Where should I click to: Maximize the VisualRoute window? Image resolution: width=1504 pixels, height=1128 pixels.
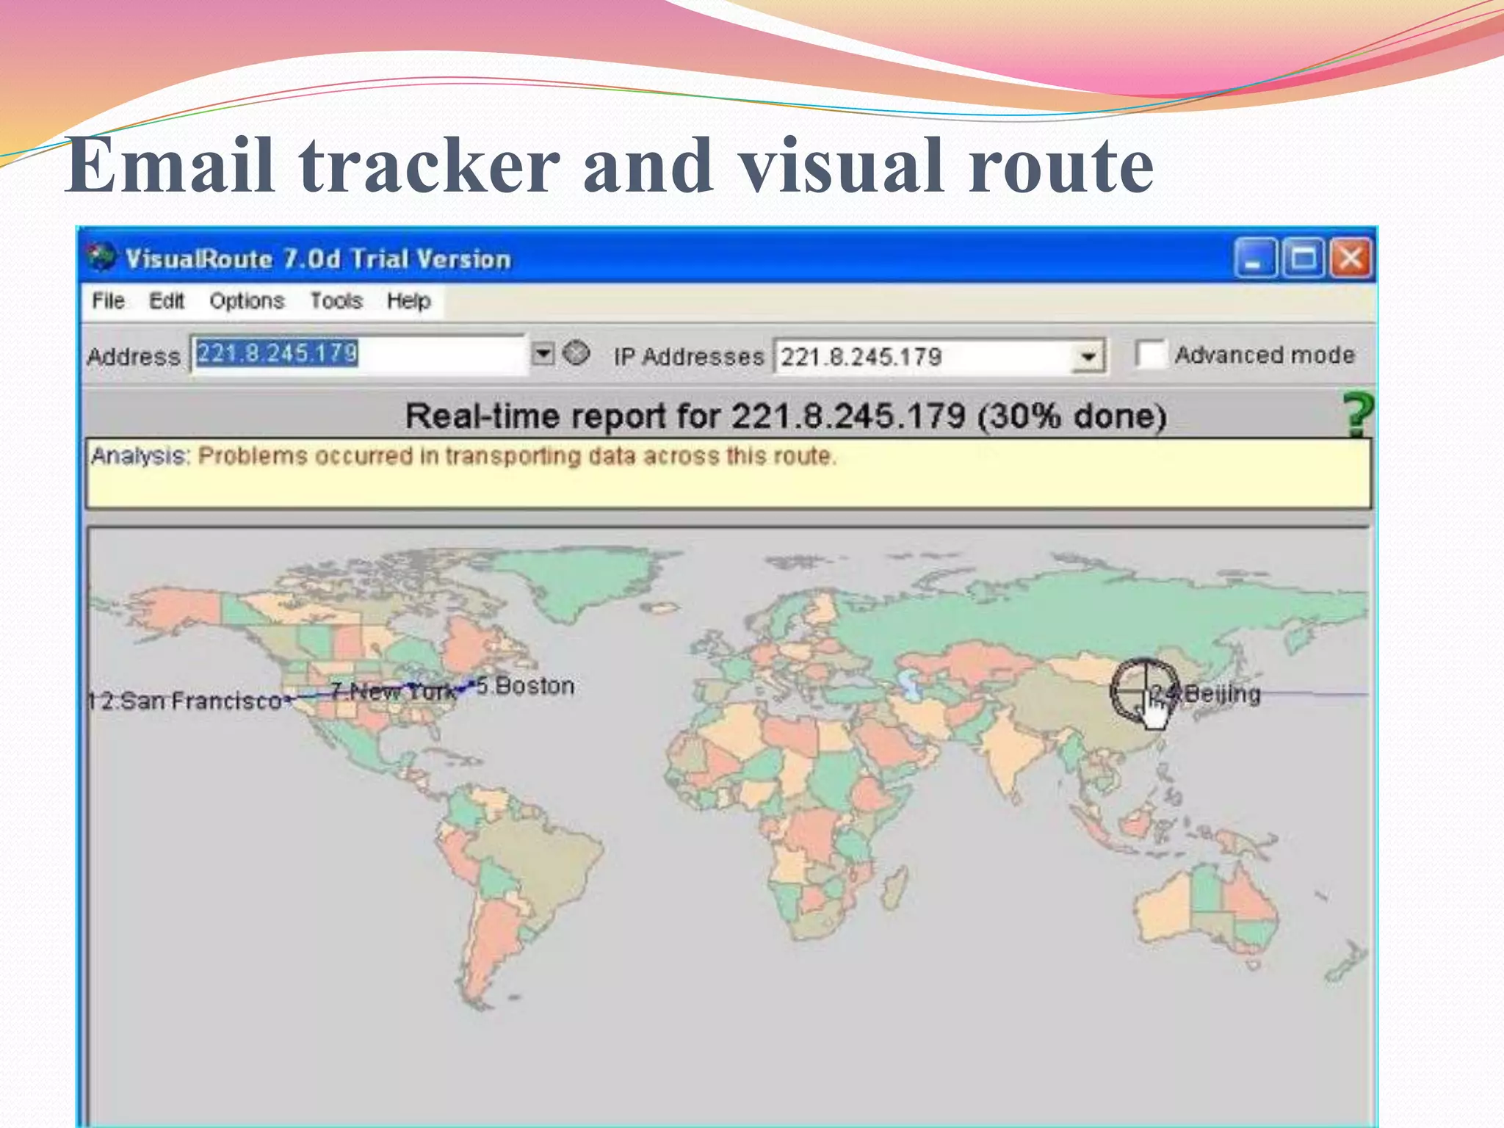point(1304,258)
